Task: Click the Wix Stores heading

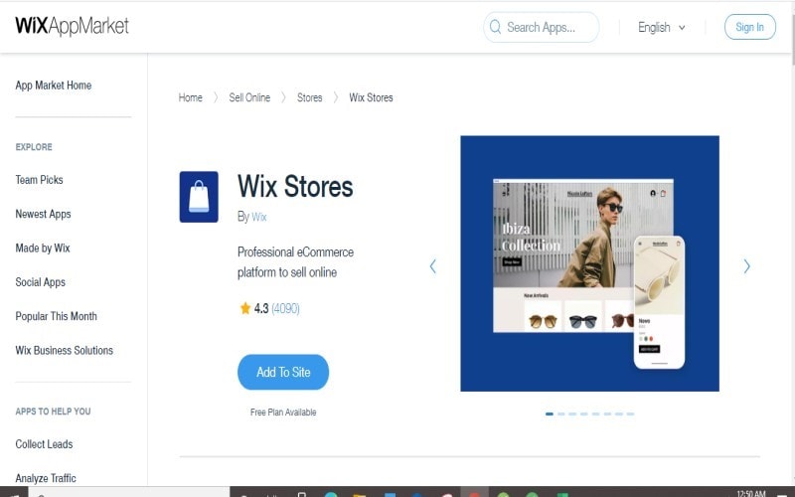Action: click(x=295, y=187)
